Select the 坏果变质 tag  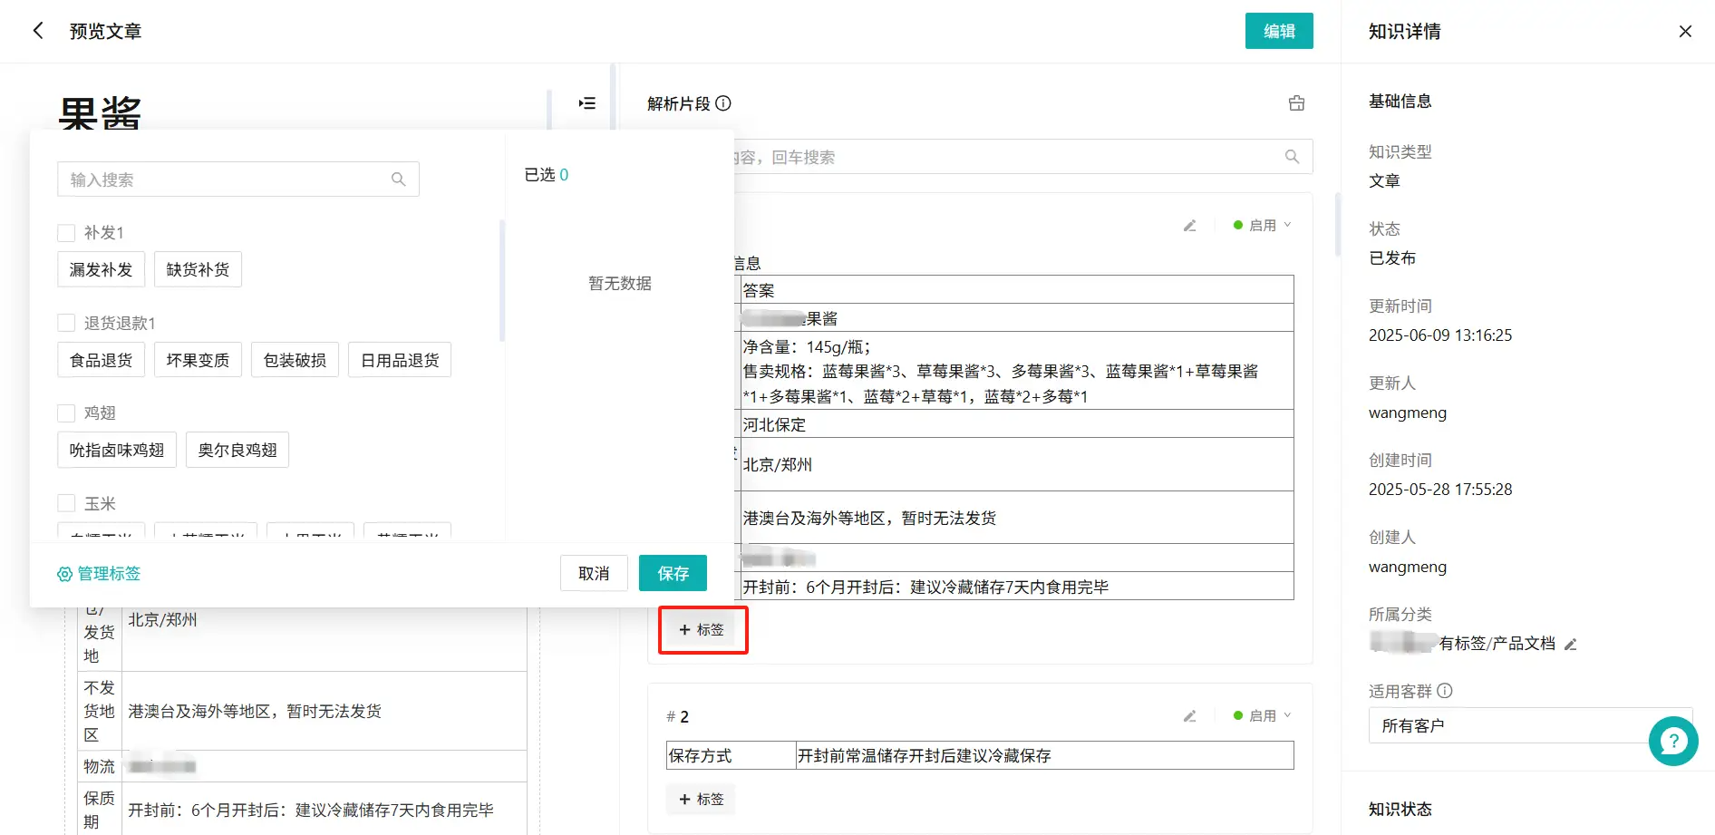(x=198, y=360)
